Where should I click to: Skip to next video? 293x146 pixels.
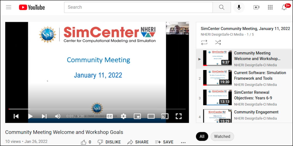(44, 116)
